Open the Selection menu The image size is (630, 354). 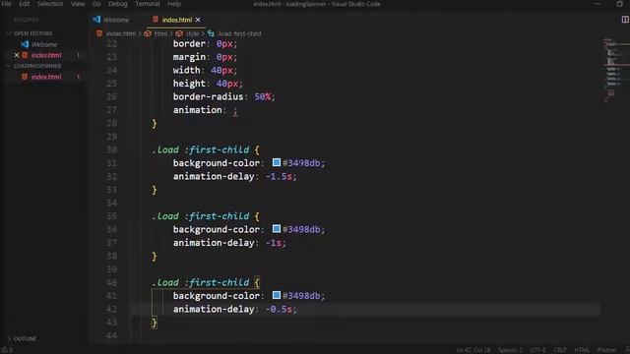coord(50,4)
